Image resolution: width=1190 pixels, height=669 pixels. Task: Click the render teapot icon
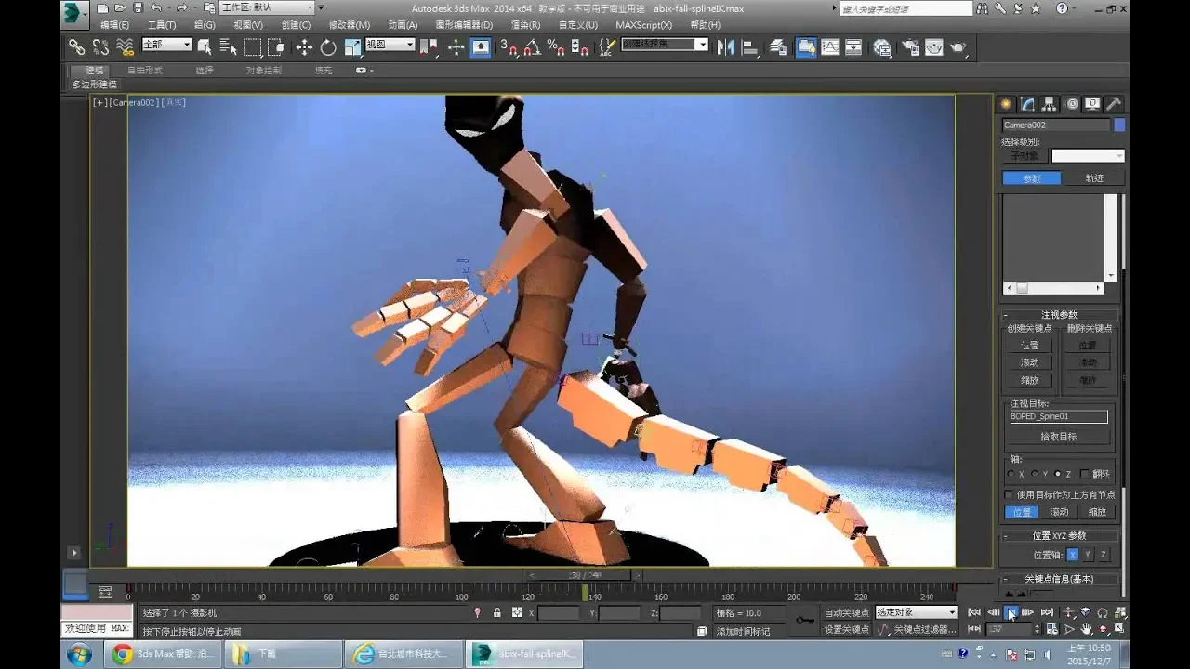pyautogui.click(x=958, y=47)
